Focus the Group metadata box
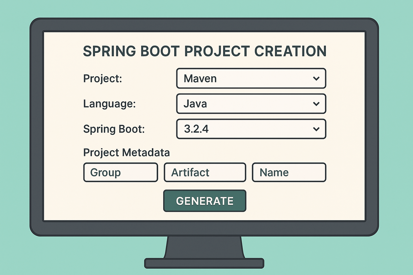 point(120,172)
